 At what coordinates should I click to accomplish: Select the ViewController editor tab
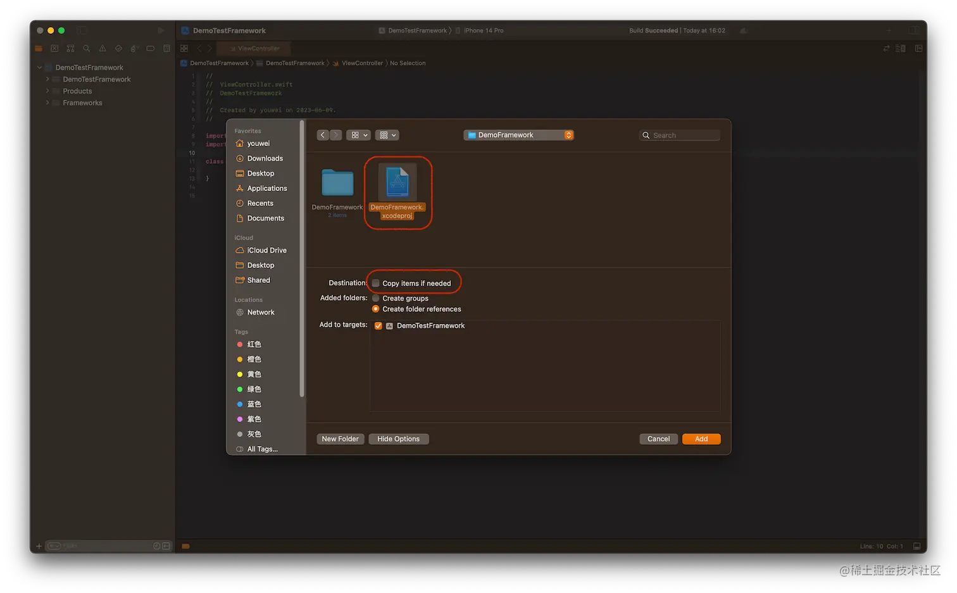(x=254, y=48)
